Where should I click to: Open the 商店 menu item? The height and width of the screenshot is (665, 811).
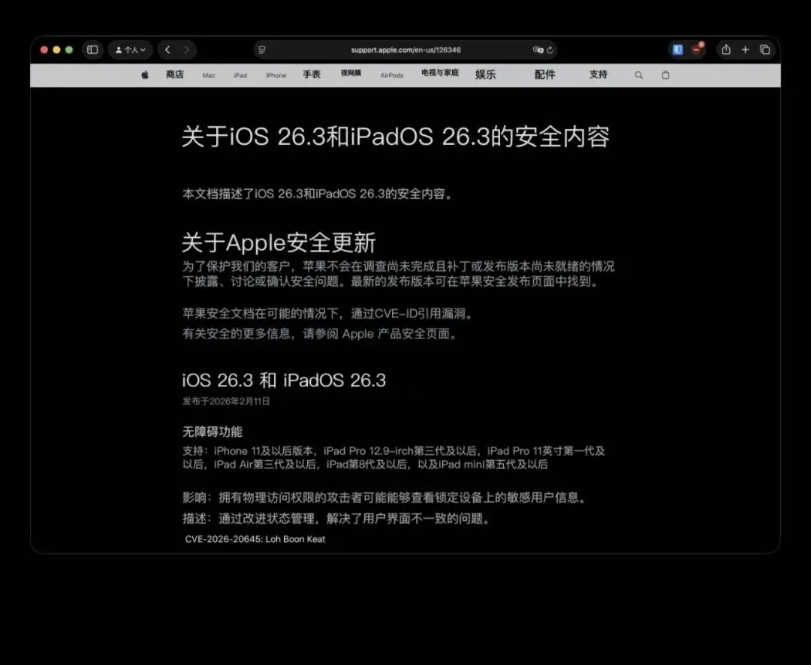[x=175, y=74]
